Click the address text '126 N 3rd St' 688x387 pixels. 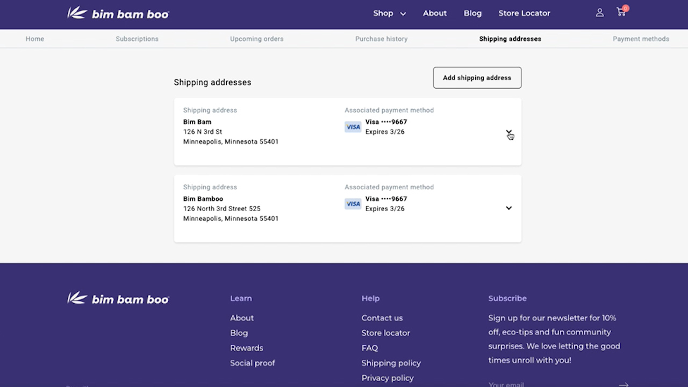(203, 132)
